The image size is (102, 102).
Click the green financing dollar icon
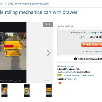click(59, 75)
